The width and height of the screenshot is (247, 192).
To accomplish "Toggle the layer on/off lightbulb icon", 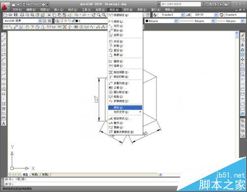I will coord(62,21).
